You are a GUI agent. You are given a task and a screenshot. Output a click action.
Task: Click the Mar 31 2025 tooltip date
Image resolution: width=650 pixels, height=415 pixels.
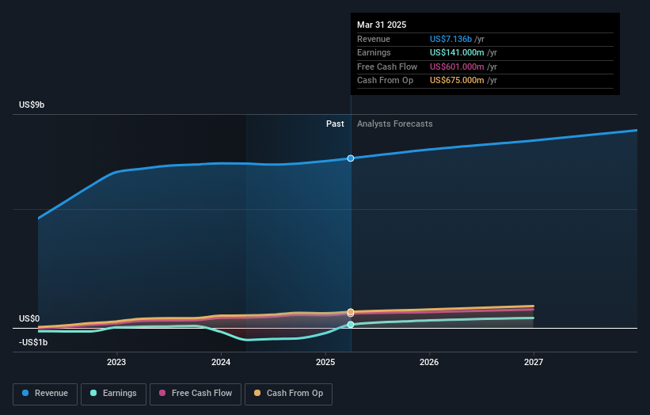coord(382,25)
